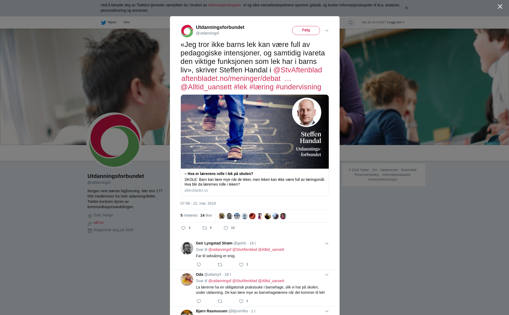
Task: Dismiss the cookie notice banner
Action: [x=406, y=8]
